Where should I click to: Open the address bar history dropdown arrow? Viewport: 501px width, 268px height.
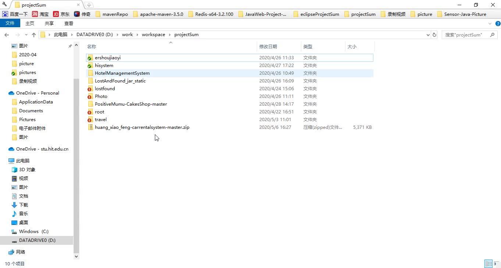[428, 35]
